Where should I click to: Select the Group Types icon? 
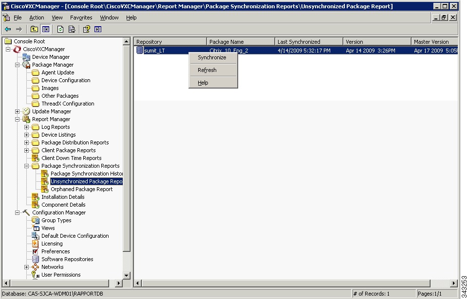36,220
